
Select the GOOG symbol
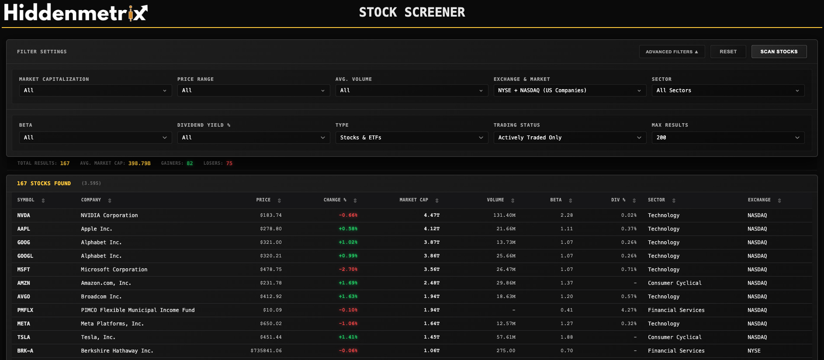tap(24, 242)
